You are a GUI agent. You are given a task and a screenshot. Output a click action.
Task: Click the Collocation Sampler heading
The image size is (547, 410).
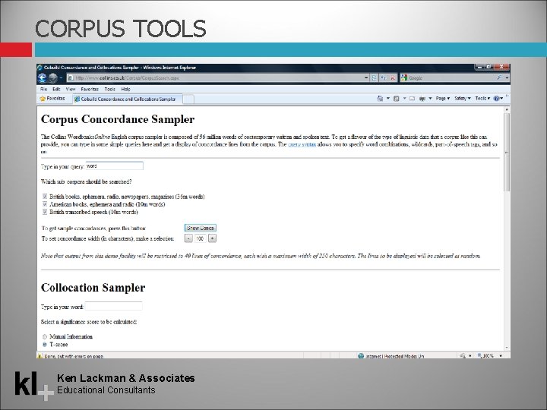tap(93, 288)
